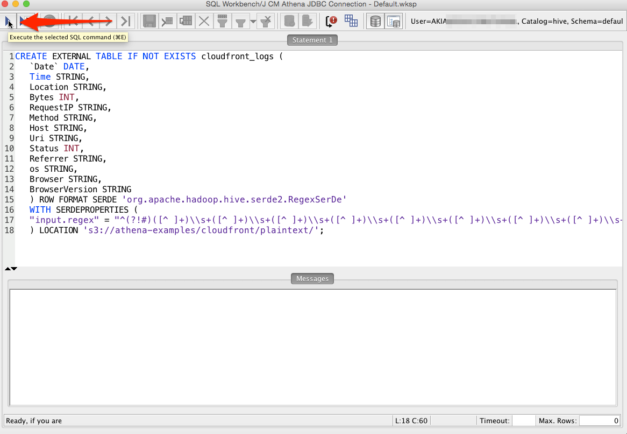Screen dimensions: 627x434
Task: Collapse the editor using splitter arrows
Action: [x=8, y=268]
